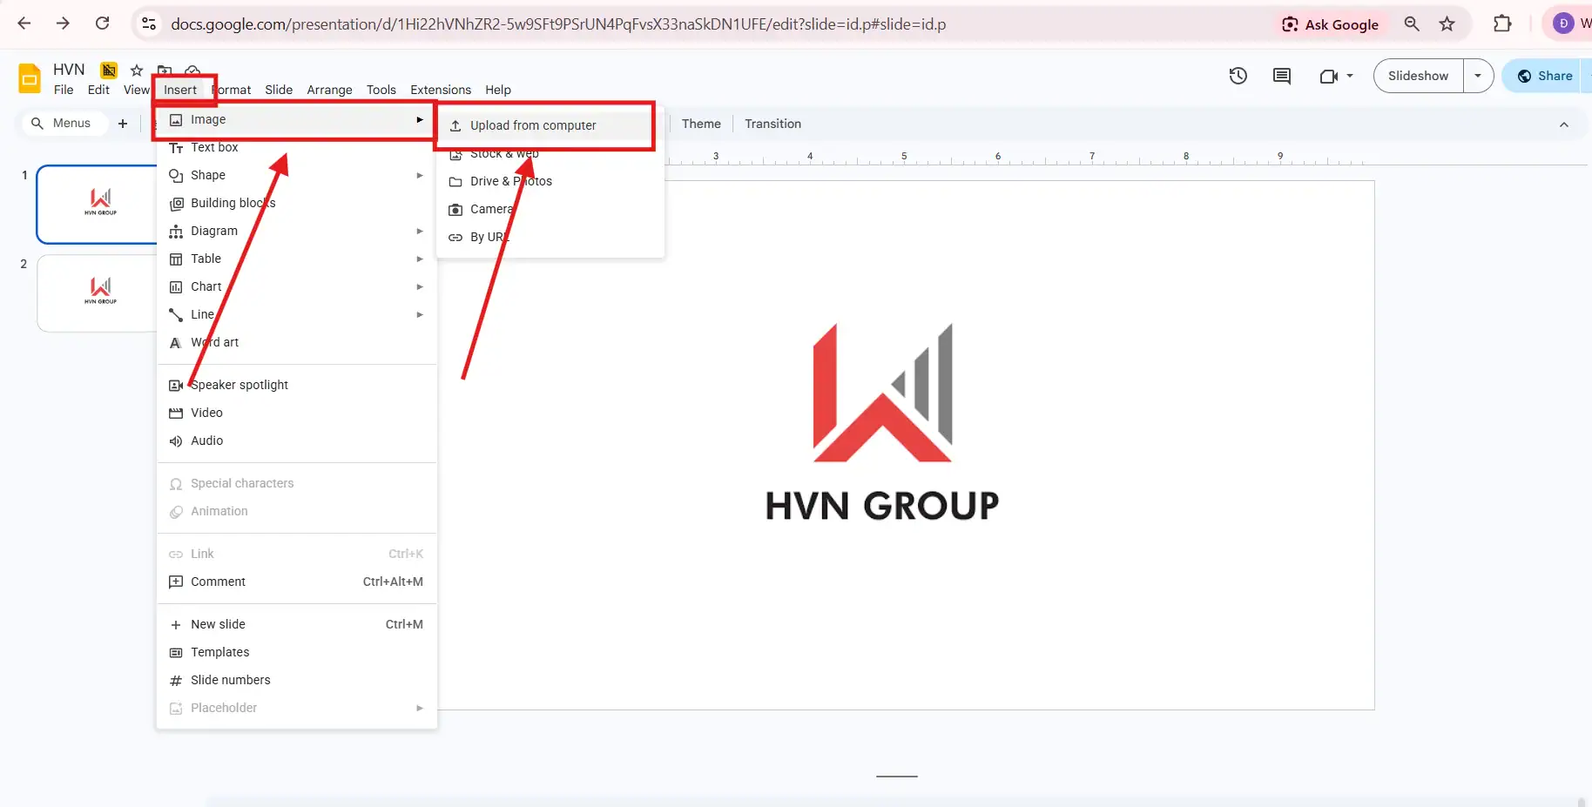Open the Slideshow dropdown arrow

point(1478,76)
